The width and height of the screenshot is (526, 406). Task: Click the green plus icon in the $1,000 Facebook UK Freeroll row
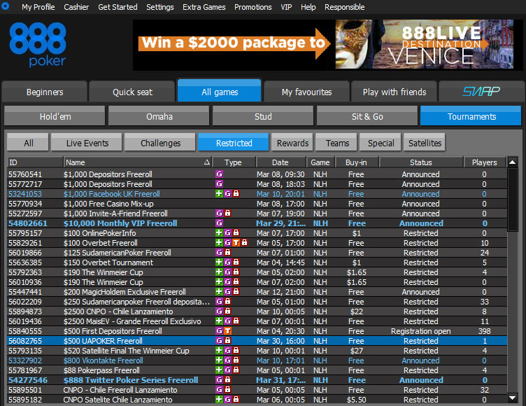[x=219, y=193]
